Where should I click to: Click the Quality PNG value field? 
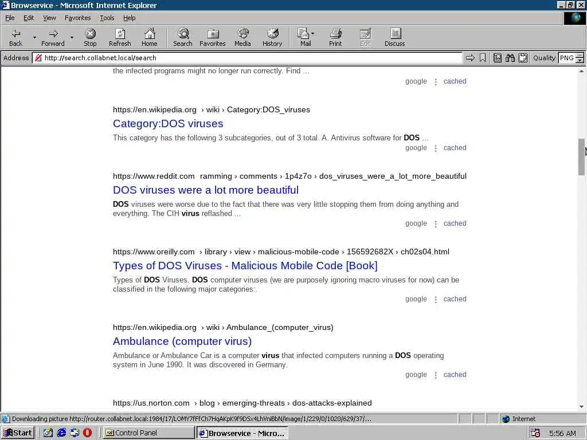(x=566, y=58)
